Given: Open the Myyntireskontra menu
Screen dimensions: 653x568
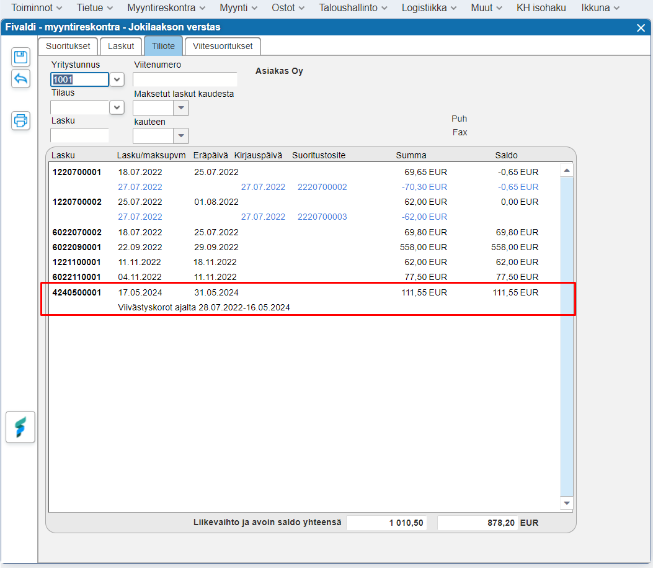Looking at the screenshot, I should (166, 8).
